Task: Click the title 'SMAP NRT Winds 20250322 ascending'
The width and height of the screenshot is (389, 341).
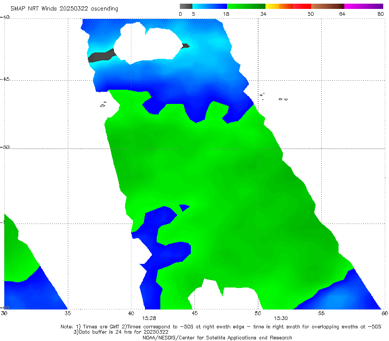Action: pos(64,8)
